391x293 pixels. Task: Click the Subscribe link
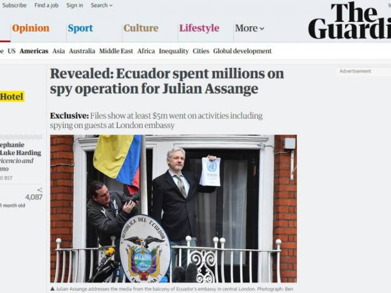14,5
